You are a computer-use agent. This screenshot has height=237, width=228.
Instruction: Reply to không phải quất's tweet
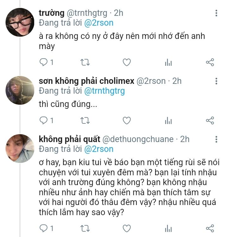pos(43,228)
